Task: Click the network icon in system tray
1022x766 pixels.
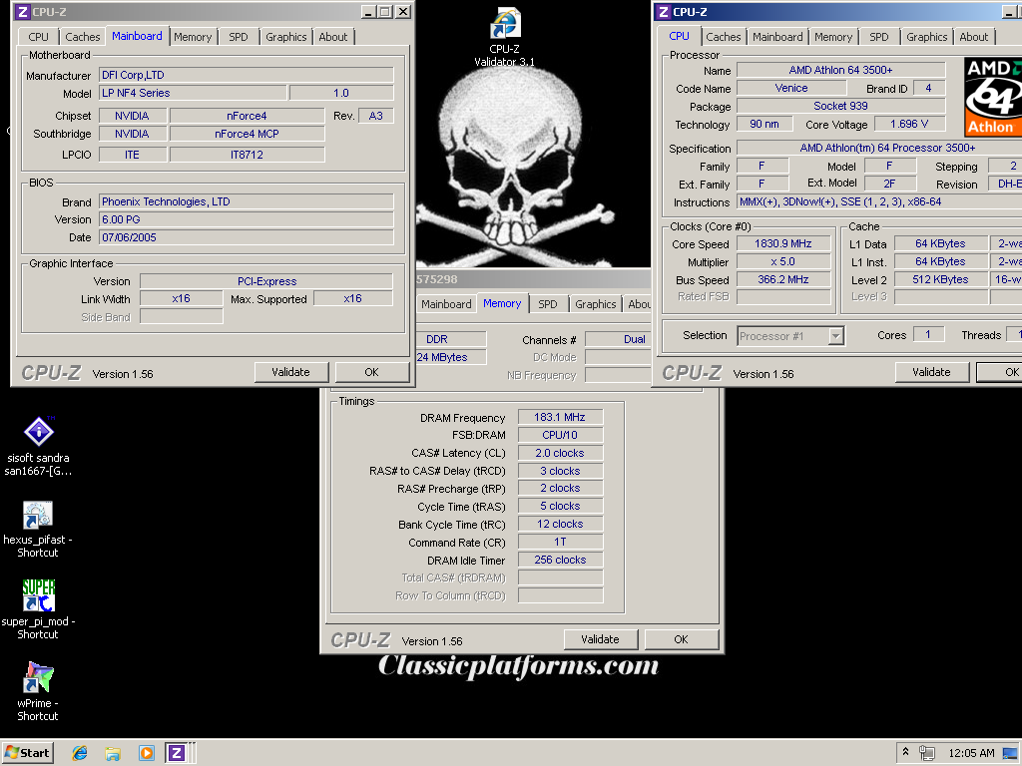Action: point(927,753)
